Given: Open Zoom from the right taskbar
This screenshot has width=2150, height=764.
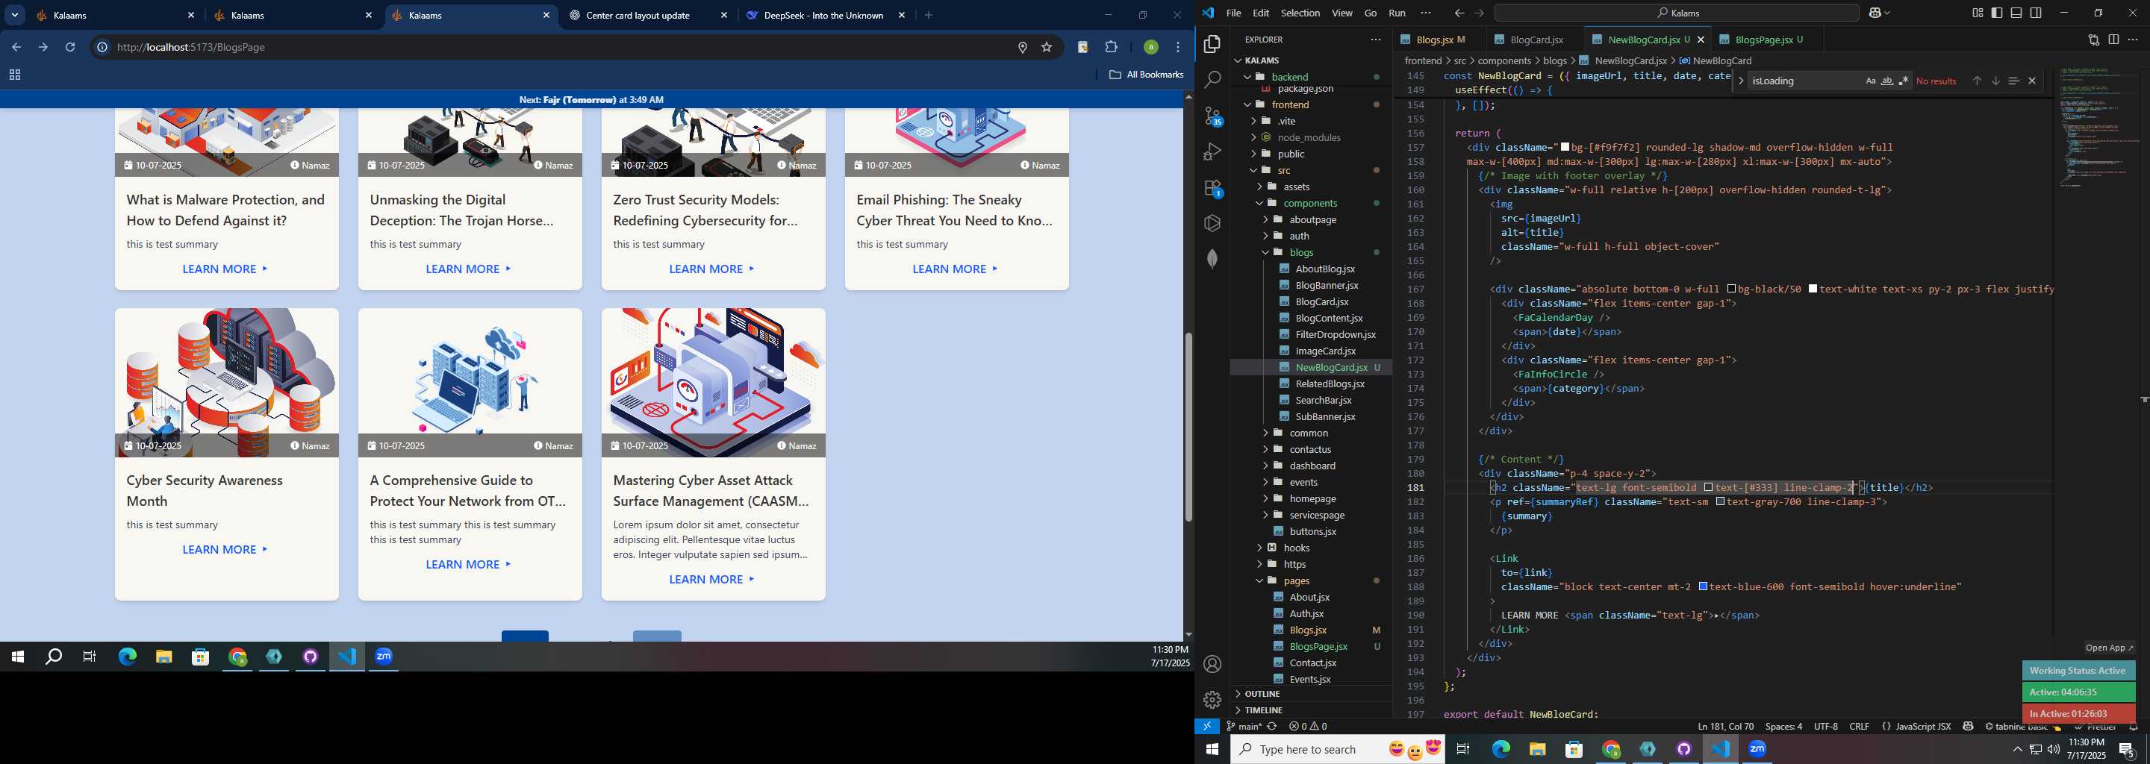Looking at the screenshot, I should point(1758,749).
